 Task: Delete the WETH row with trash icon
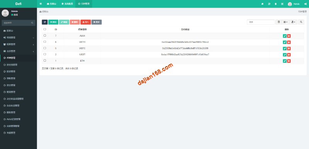289,42
